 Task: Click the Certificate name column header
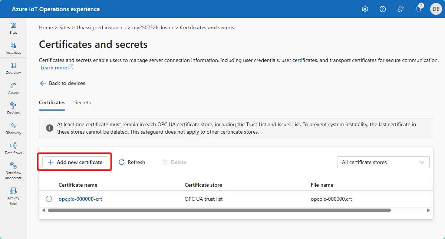(x=78, y=185)
